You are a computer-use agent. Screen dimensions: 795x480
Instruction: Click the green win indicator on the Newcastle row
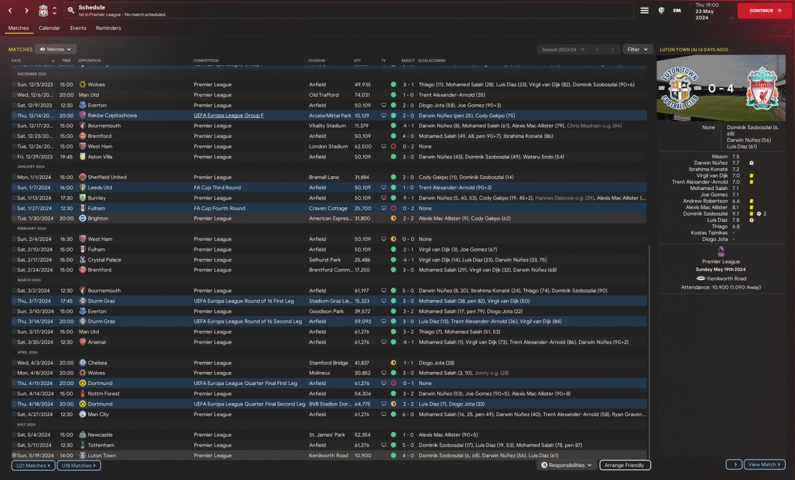tap(393, 435)
